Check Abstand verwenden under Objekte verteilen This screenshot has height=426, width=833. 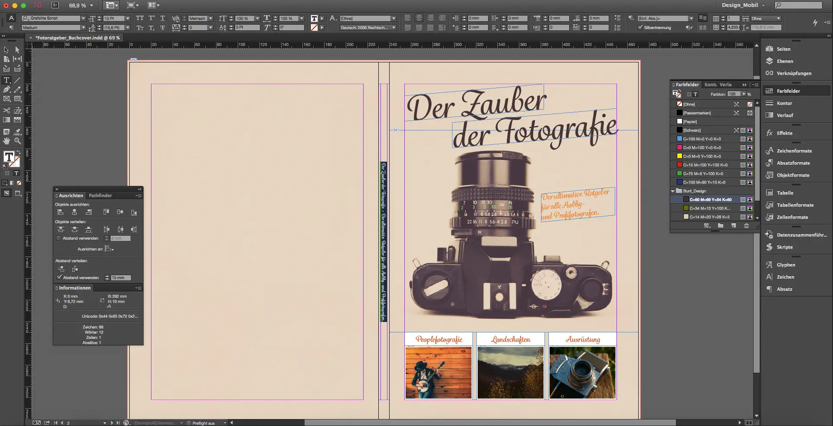pyautogui.click(x=59, y=238)
